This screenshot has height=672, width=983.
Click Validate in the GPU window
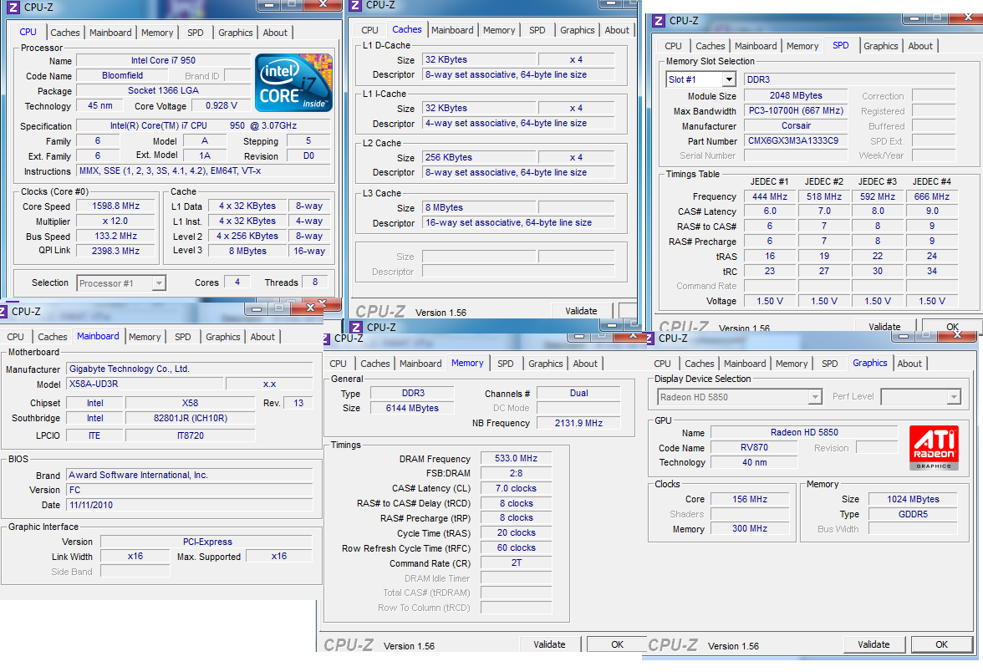point(874,644)
